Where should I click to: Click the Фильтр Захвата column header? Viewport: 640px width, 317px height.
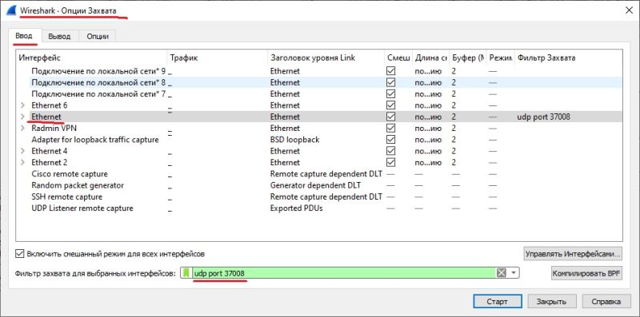(569, 57)
